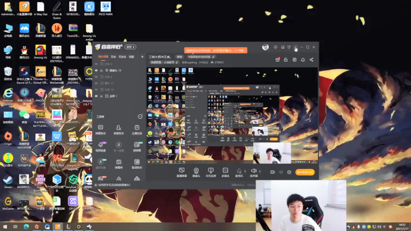Switch to the second scene tab
Screen dimensions: 411x231
click(113, 56)
